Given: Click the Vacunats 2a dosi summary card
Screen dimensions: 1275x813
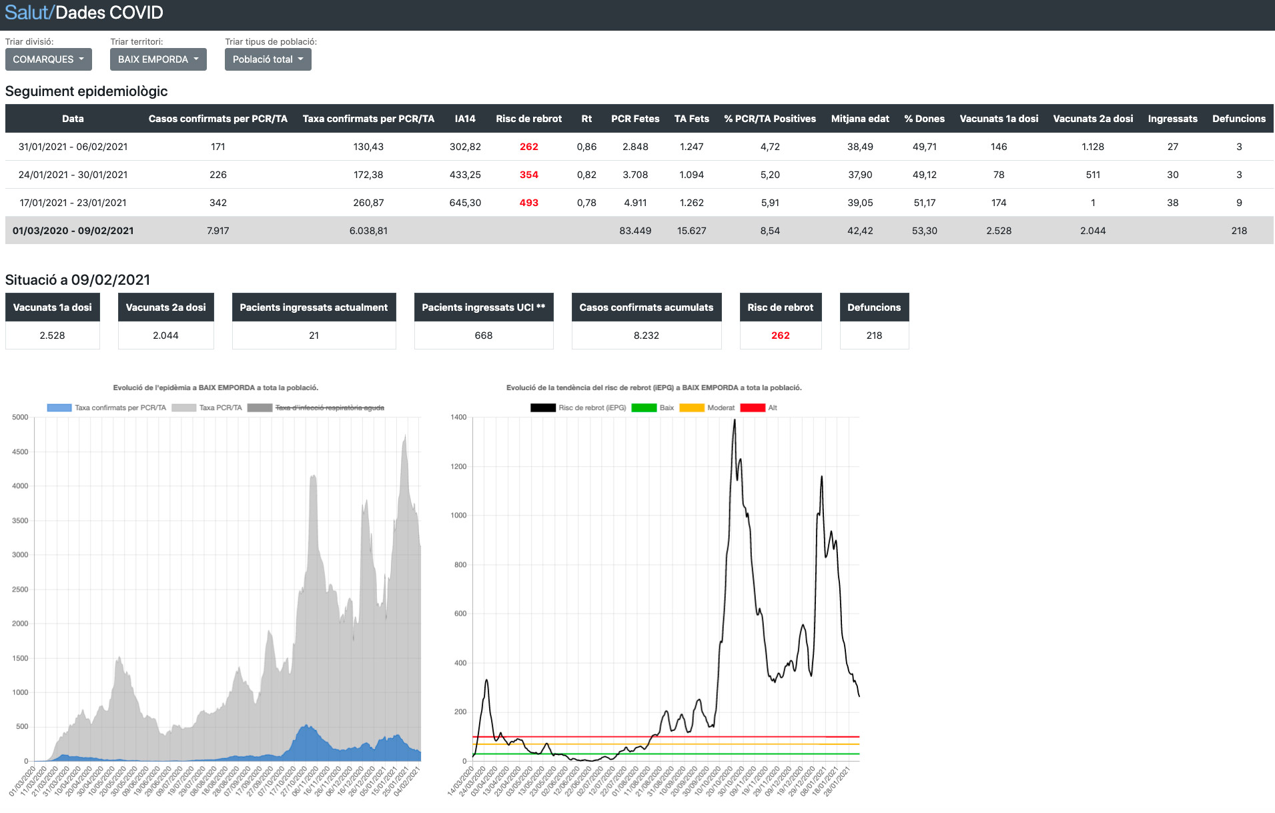Looking at the screenshot, I should click(x=166, y=321).
